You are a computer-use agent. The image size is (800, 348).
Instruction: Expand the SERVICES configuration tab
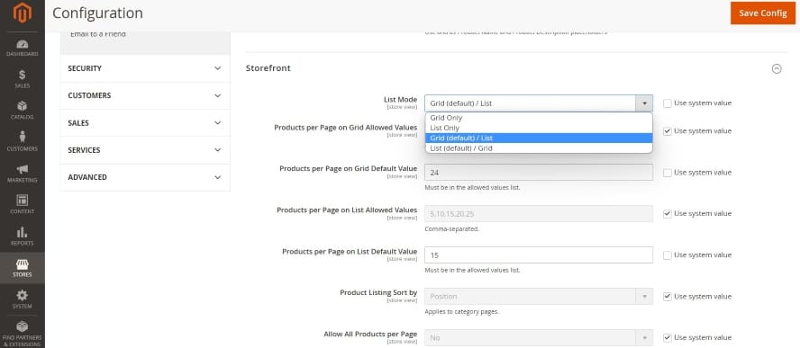point(145,150)
